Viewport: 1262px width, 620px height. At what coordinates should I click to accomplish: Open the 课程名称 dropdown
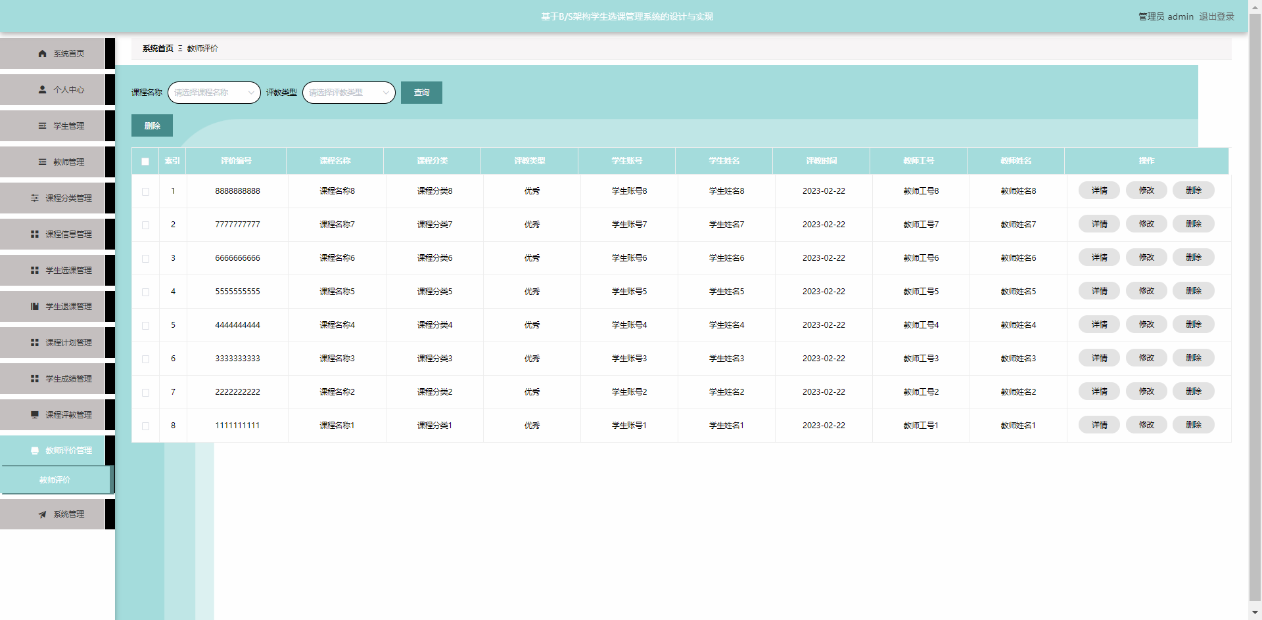coord(214,93)
